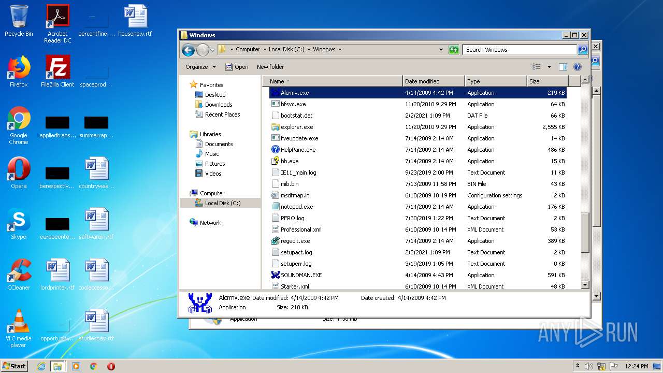Go back with Explorer Back arrow
Image resolution: width=663 pixels, height=373 pixels.
click(x=189, y=50)
